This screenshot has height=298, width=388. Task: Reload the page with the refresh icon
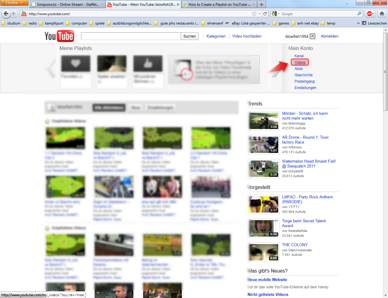265,14
